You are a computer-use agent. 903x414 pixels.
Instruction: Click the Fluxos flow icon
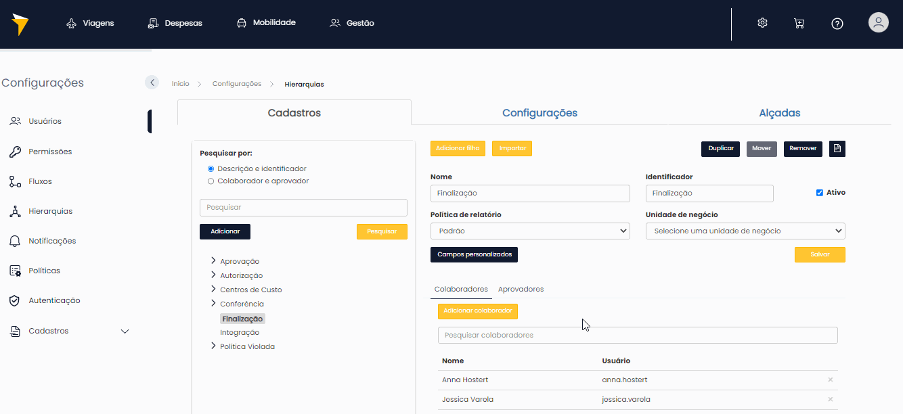pyautogui.click(x=15, y=181)
